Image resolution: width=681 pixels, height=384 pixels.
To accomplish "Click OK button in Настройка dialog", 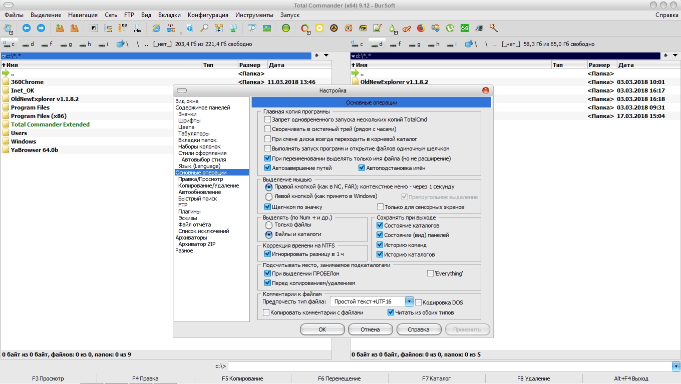I will (322, 329).
